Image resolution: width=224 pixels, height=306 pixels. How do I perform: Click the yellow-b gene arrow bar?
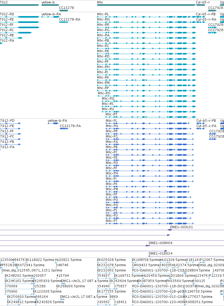click(x=51, y=5)
